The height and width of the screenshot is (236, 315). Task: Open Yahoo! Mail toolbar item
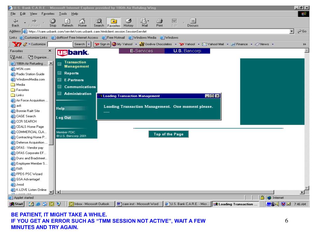pyautogui.click(x=213, y=44)
